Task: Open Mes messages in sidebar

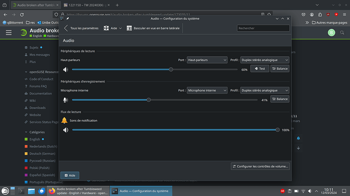Action: [x=40, y=55]
